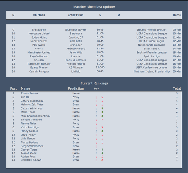This screenshot has height=173, width=188.
Task: Click Shelbourne in fixture 9
Action: click(39, 30)
